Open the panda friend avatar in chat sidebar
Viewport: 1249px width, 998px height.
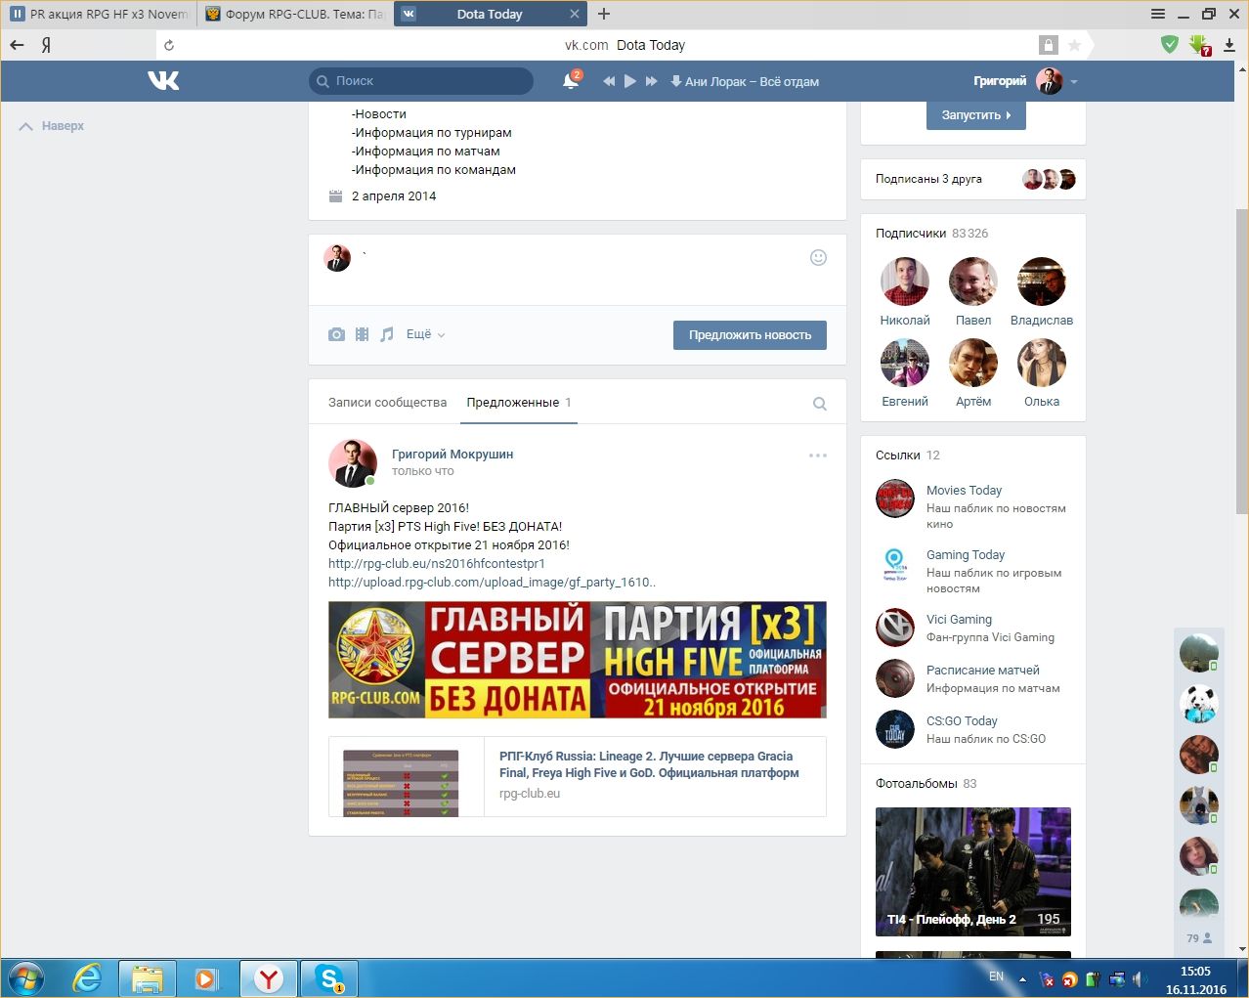[1199, 705]
